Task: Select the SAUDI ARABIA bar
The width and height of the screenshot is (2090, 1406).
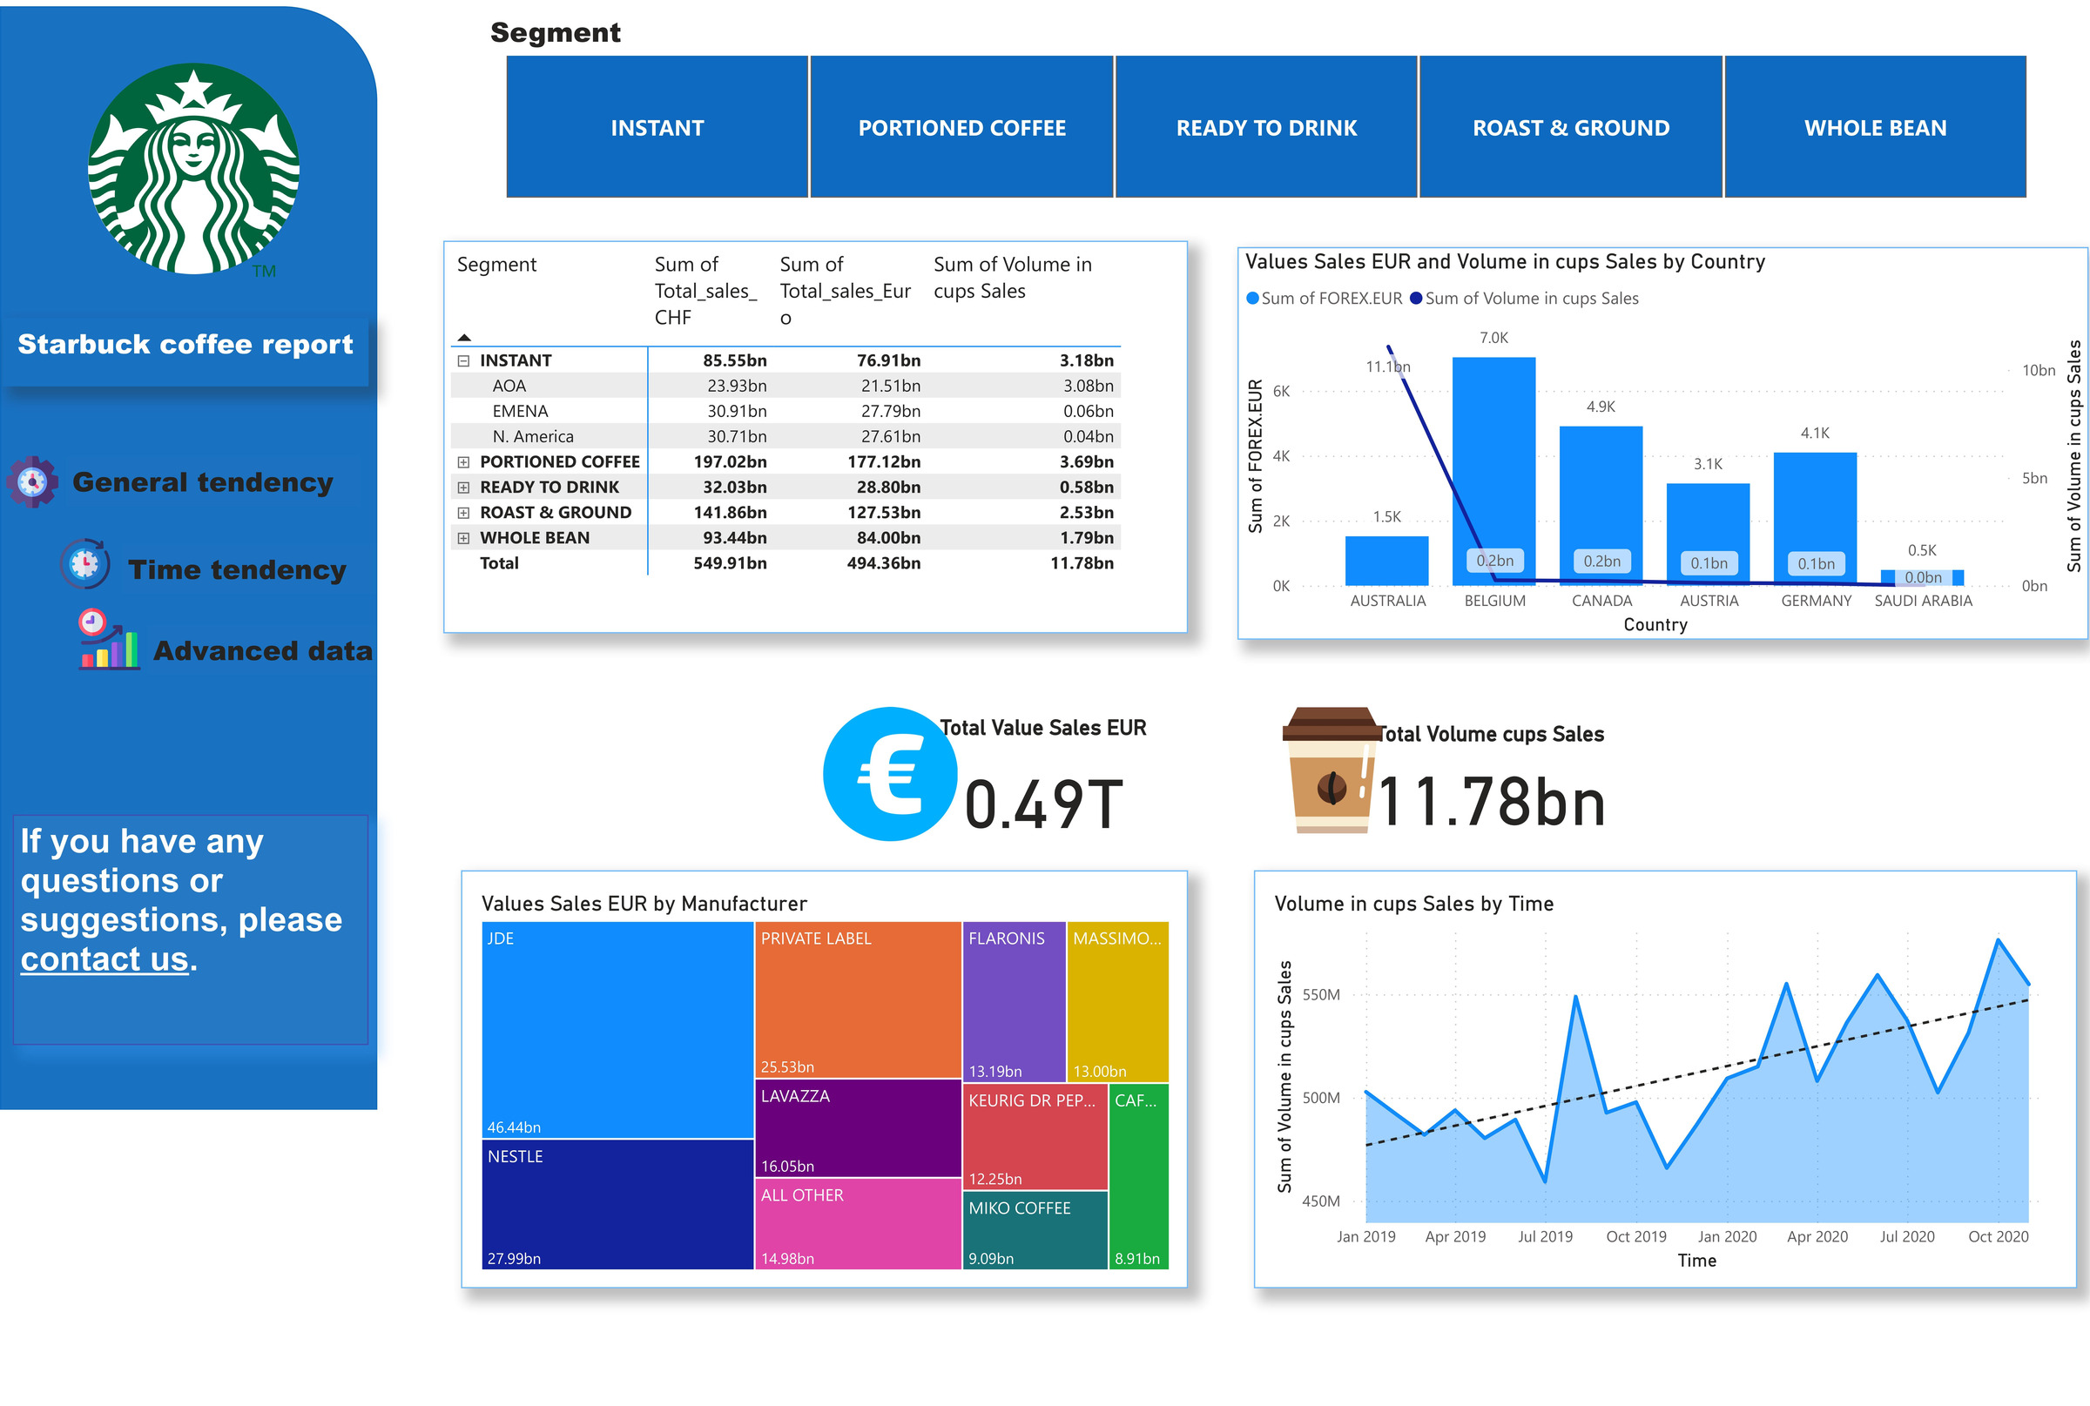Action: 1922,577
